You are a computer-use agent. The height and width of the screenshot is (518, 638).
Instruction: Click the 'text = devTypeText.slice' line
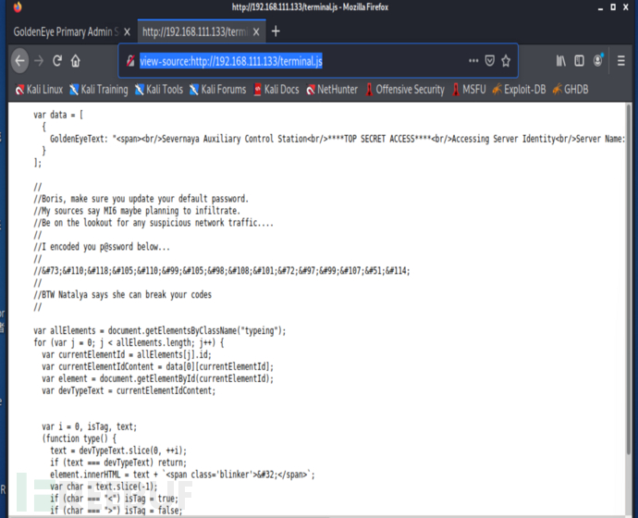[x=118, y=450]
